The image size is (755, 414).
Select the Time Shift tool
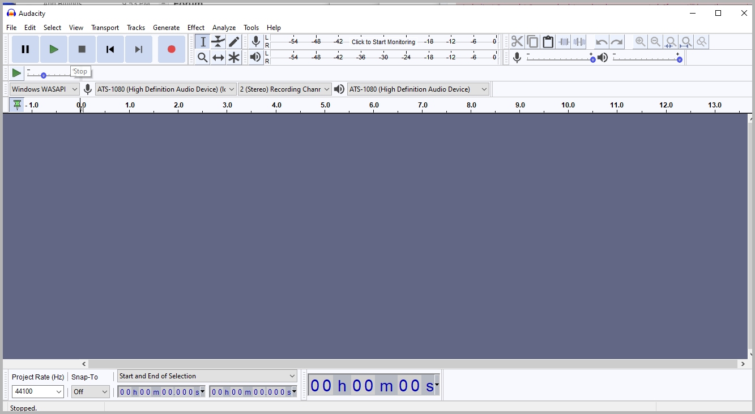[218, 57]
